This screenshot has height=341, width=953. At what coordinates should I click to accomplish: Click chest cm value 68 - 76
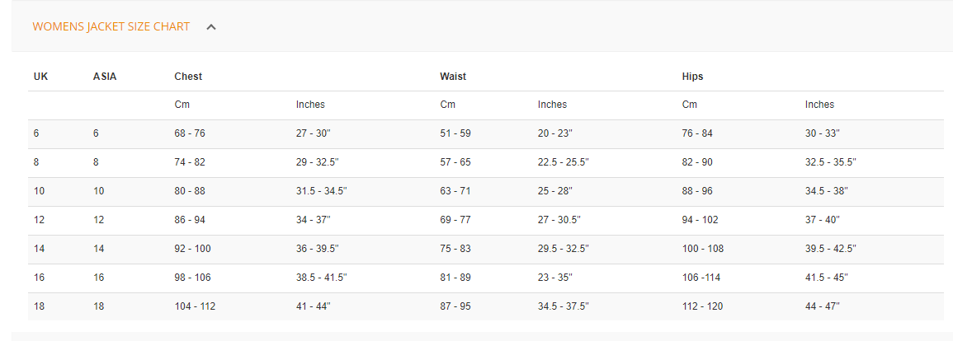point(190,133)
